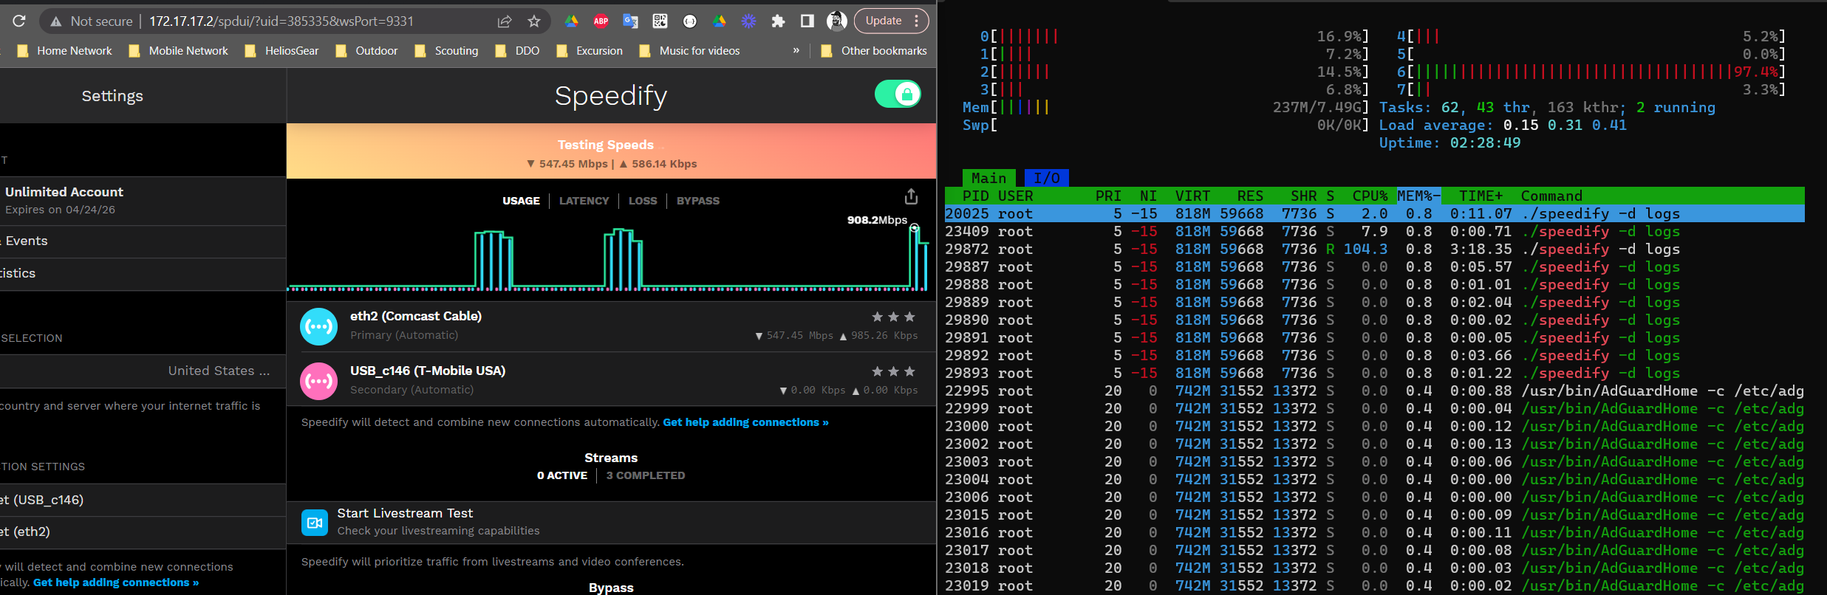This screenshot has width=1827, height=595.
Task: Switch to the LATENCY graph tab
Action: [x=584, y=201]
